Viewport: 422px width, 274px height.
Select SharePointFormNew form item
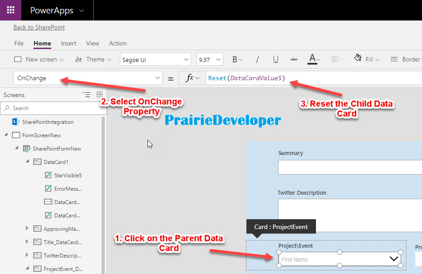point(57,148)
